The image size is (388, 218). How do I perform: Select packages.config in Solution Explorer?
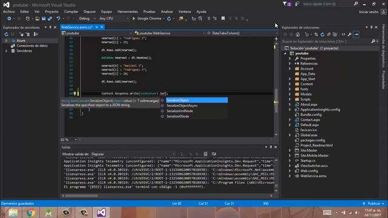pos(313,140)
